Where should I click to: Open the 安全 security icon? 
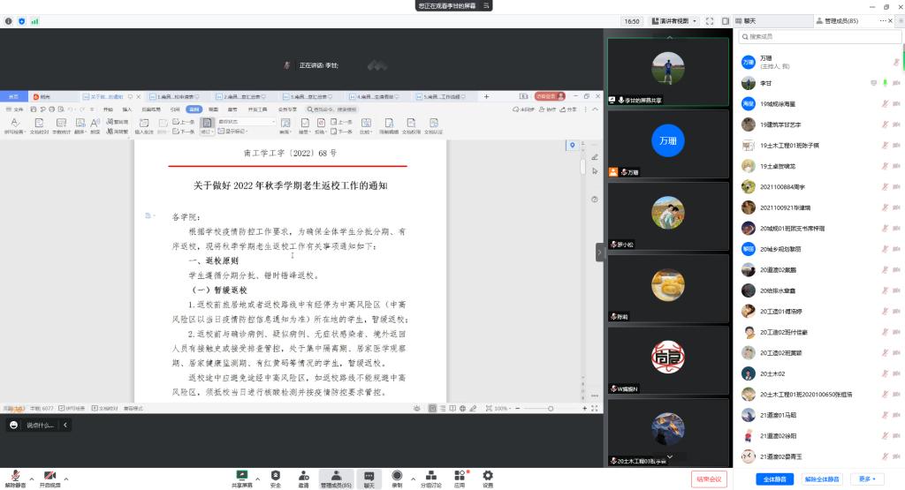point(276,475)
